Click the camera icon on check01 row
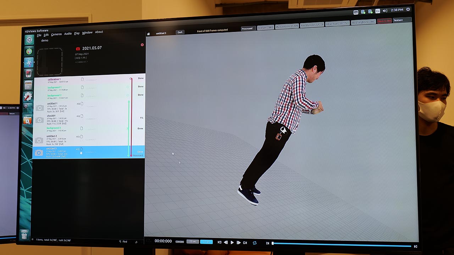454x255 pixels. (39, 120)
